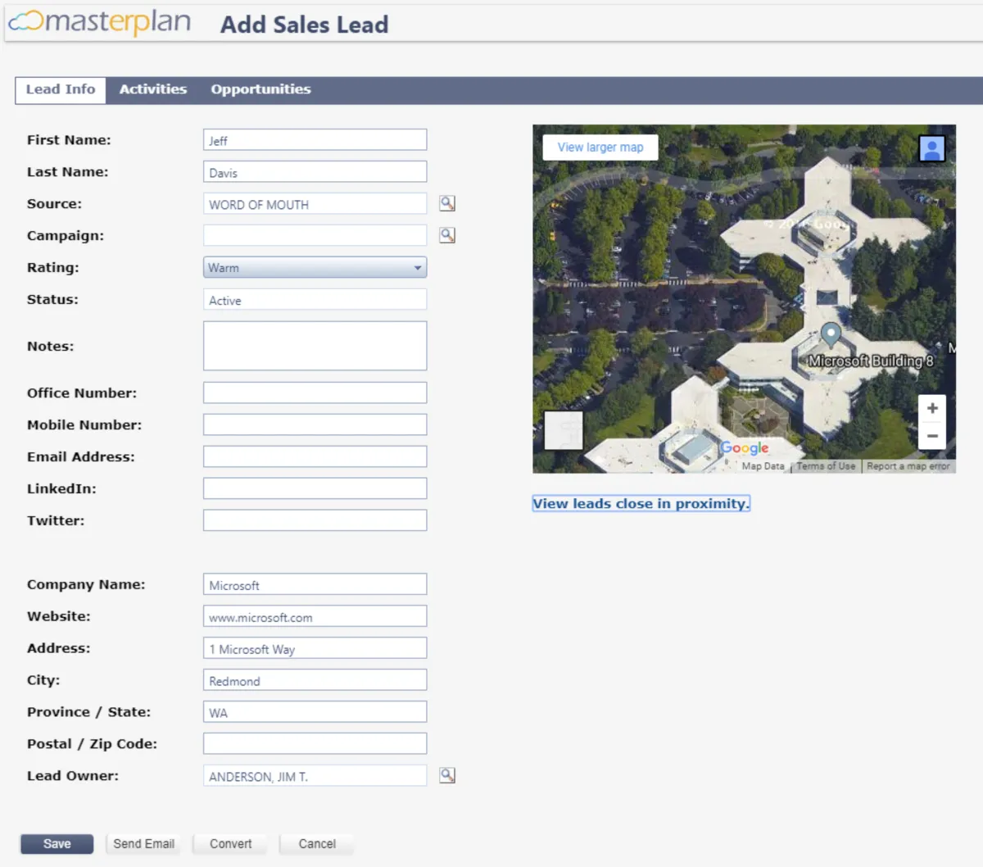Switch map layer using the thumbnail square
Image resolution: width=983 pixels, height=867 pixels.
[x=564, y=430]
